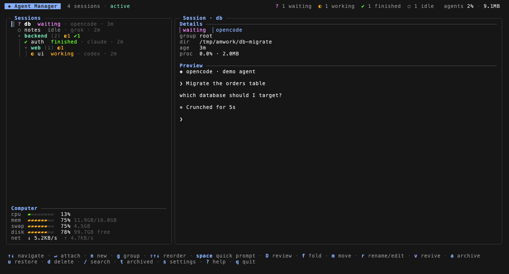Image resolution: width=509 pixels, height=274 pixels.
Task: Click the empty prompt line in Preview
Action: click(338, 119)
